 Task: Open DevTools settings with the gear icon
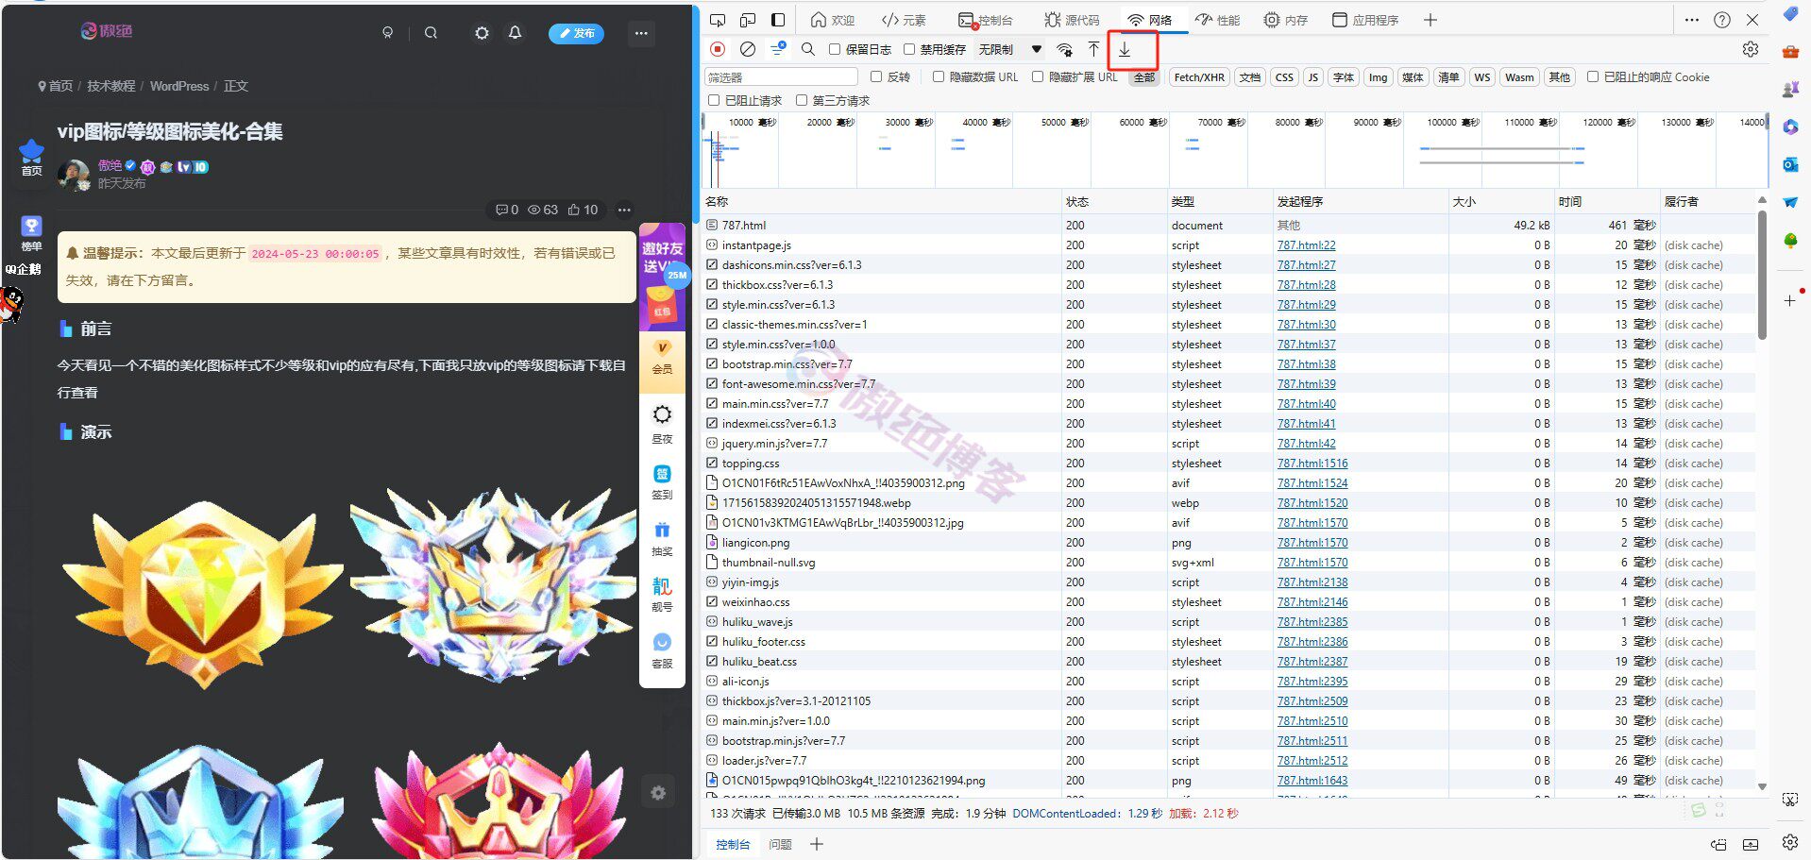pyautogui.click(x=1751, y=49)
